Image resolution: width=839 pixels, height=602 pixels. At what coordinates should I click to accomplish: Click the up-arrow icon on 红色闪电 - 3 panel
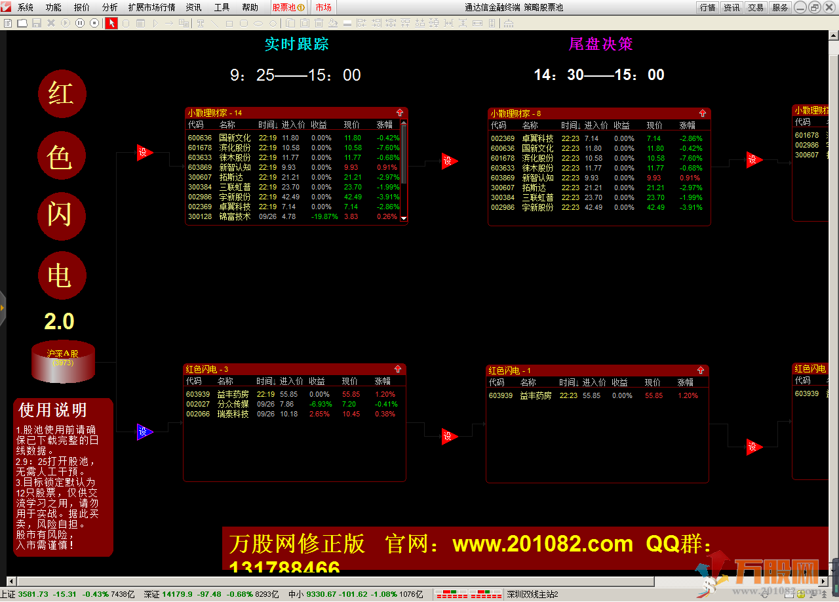(398, 369)
